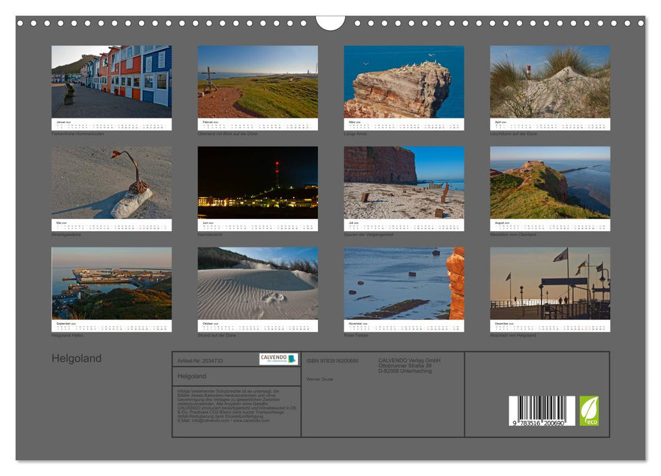The image size is (661, 476).
Task: Select the Lange Anna rock photo
Action: coord(404,82)
